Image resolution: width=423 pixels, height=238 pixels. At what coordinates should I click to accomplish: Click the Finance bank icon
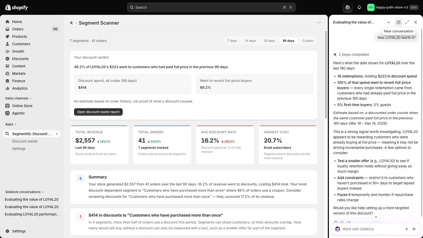pos(7,81)
